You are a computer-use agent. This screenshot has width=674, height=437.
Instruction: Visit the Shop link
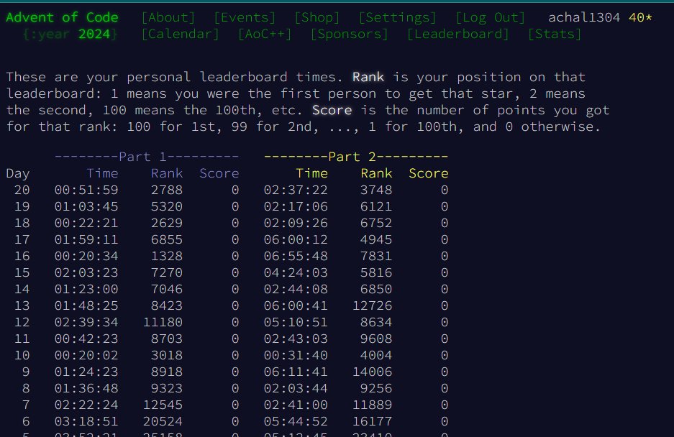click(317, 17)
